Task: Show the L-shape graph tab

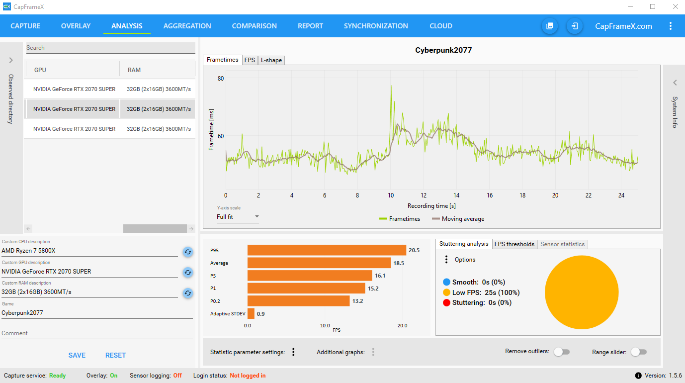Action: 271,60
